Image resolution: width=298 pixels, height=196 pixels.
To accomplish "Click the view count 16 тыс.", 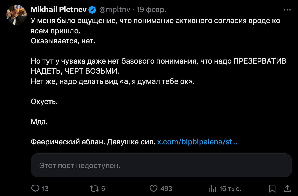I will (230, 188).
